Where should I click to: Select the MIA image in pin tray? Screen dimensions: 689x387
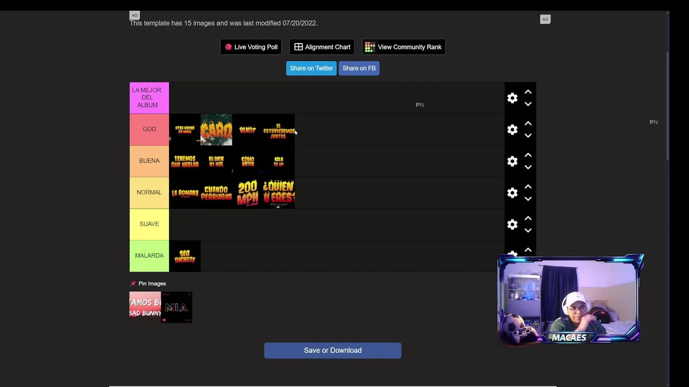(177, 307)
